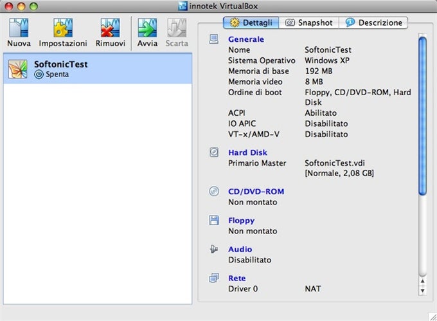The height and width of the screenshot is (321, 437).
Task: Click the SoftonicTest.vdi disk name
Action: coord(335,163)
